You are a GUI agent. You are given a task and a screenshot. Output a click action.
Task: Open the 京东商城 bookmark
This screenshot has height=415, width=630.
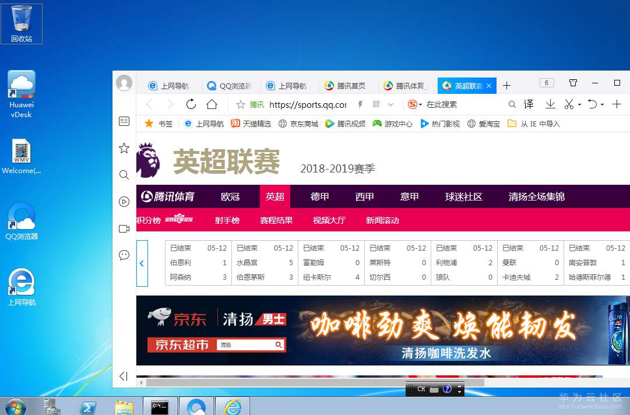tap(298, 124)
